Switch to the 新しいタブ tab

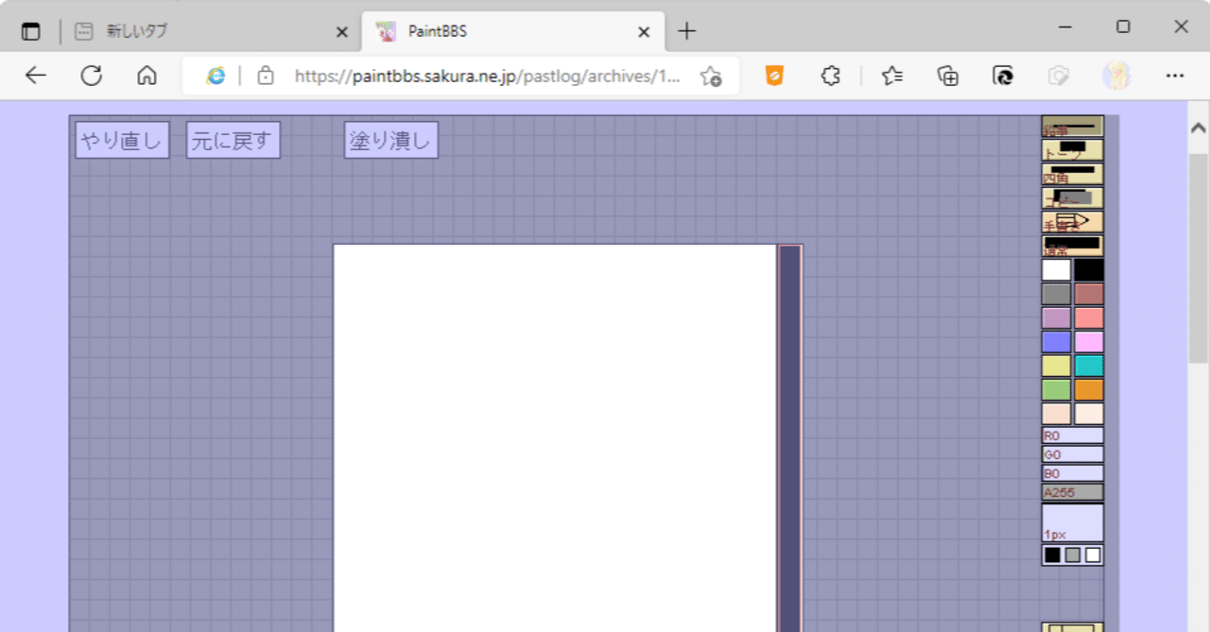click(x=210, y=31)
